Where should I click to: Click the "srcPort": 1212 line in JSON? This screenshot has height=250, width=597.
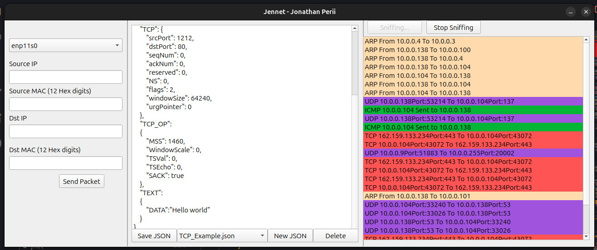pos(170,38)
